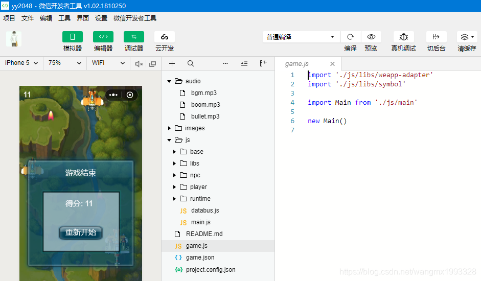Image resolution: width=481 pixels, height=281 pixels.
Task: Open the 微信开发者工具 menu
Action: click(135, 18)
